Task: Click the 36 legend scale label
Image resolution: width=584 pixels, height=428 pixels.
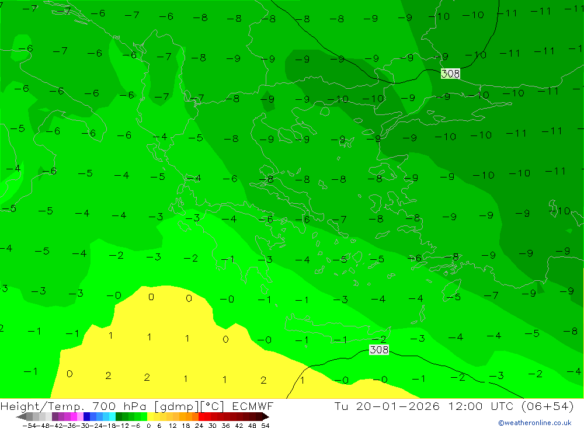Action: point(225,426)
